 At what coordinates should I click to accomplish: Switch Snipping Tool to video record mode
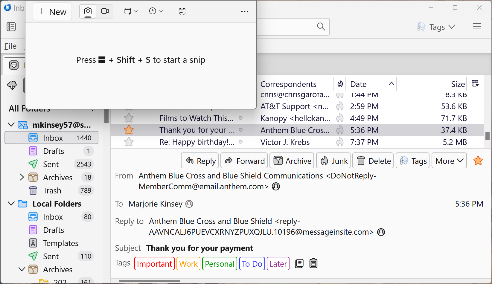coord(105,11)
